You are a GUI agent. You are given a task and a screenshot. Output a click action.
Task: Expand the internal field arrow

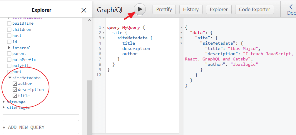click(9, 48)
